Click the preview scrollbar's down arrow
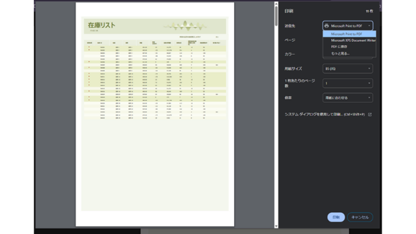The image size is (416, 234). pos(276,226)
